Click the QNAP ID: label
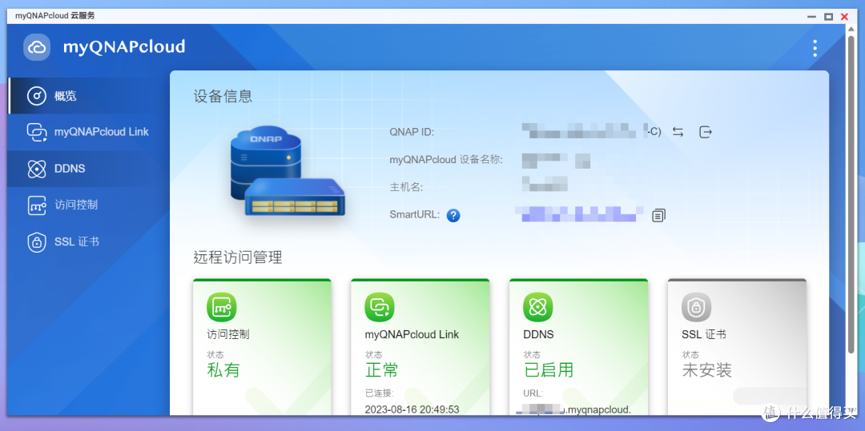The height and width of the screenshot is (431, 865). coord(412,132)
